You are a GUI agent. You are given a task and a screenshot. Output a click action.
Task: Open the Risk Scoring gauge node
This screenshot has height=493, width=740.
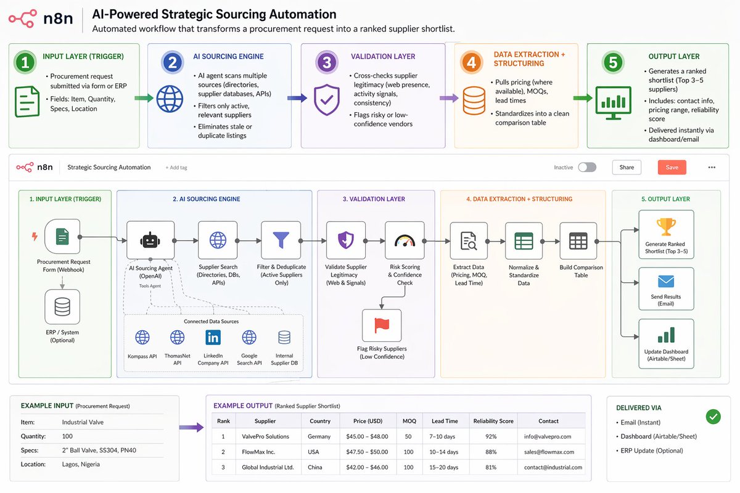(405, 240)
